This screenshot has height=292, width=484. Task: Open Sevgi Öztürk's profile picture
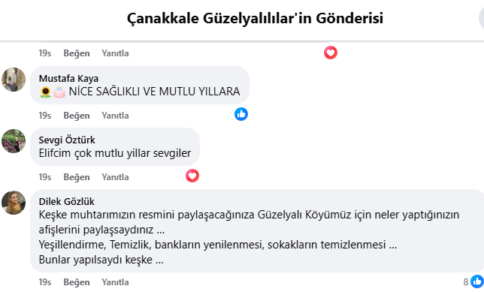[x=14, y=141]
